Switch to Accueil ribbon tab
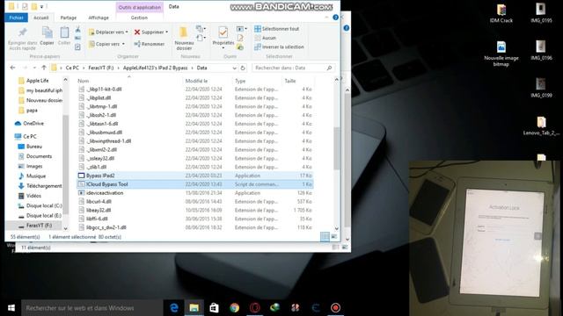Screen dimensions: 563x316 (x=41, y=18)
